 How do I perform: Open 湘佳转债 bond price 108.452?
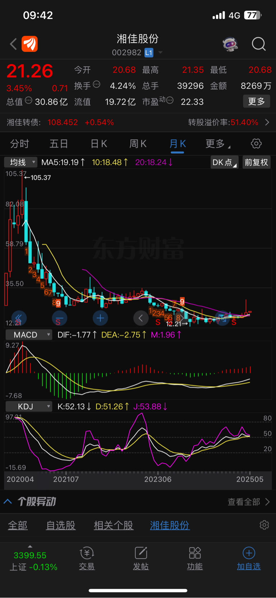pos(63,122)
